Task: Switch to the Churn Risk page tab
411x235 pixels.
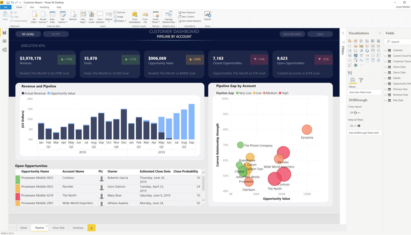Action: point(58,228)
